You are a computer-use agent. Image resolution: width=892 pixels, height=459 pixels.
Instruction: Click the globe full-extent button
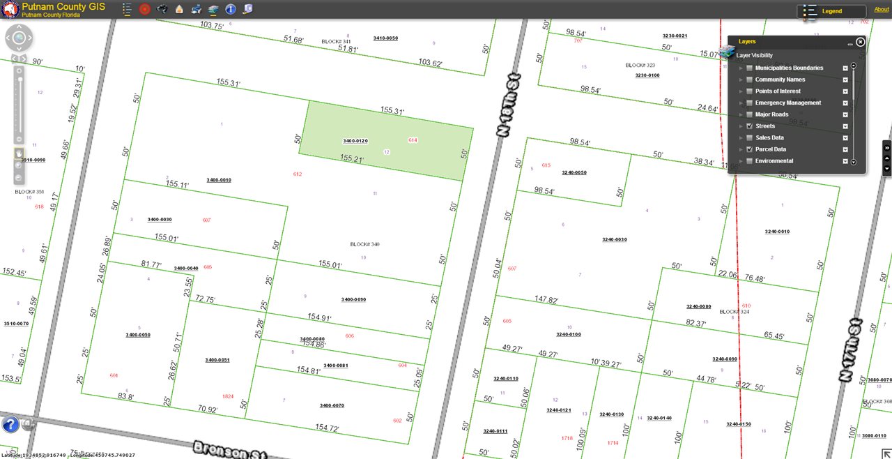click(20, 38)
